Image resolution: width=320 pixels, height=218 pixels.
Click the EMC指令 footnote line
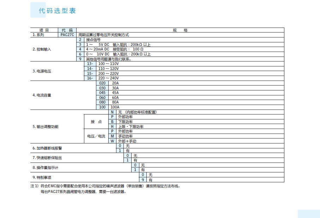pos(105,186)
